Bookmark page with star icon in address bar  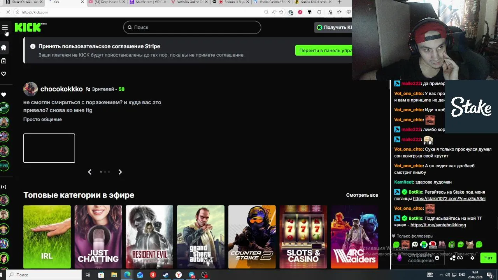pos(281,12)
